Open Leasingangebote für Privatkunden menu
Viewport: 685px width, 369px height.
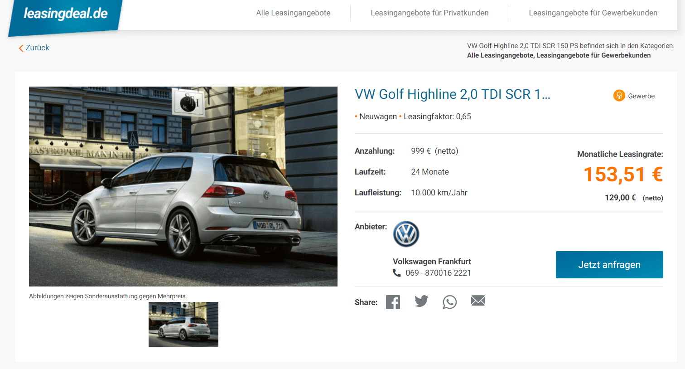point(429,13)
